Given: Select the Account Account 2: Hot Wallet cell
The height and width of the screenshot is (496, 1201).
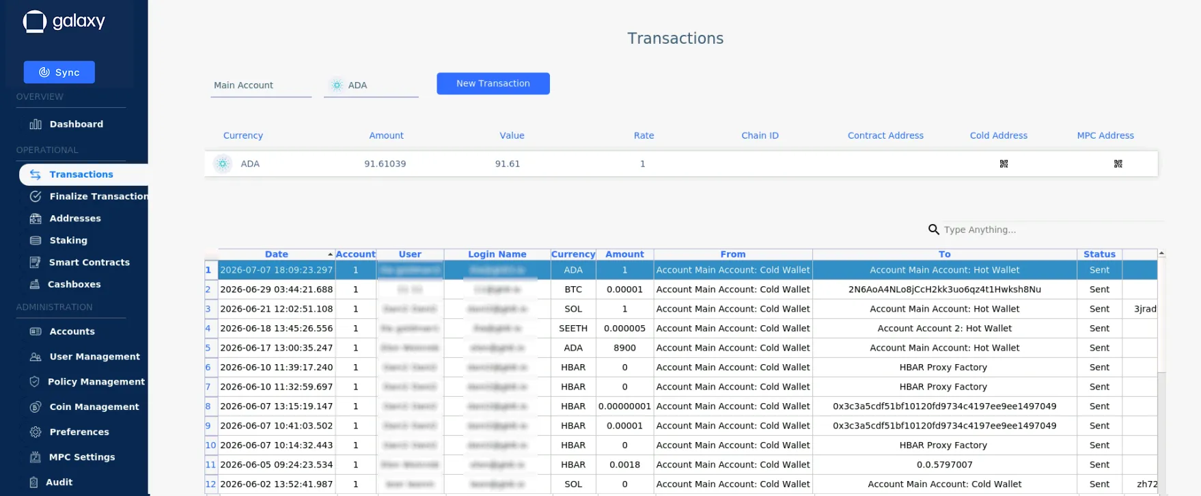Looking at the screenshot, I should point(945,329).
